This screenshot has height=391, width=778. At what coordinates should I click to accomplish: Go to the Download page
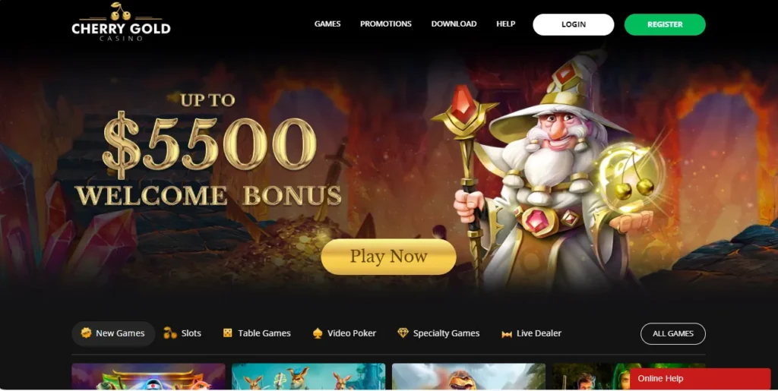(454, 24)
